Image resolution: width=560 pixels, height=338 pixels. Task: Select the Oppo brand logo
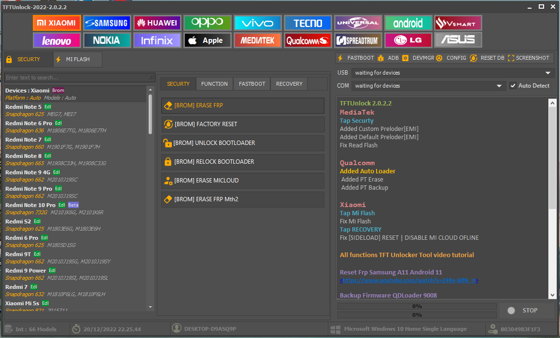click(x=207, y=23)
